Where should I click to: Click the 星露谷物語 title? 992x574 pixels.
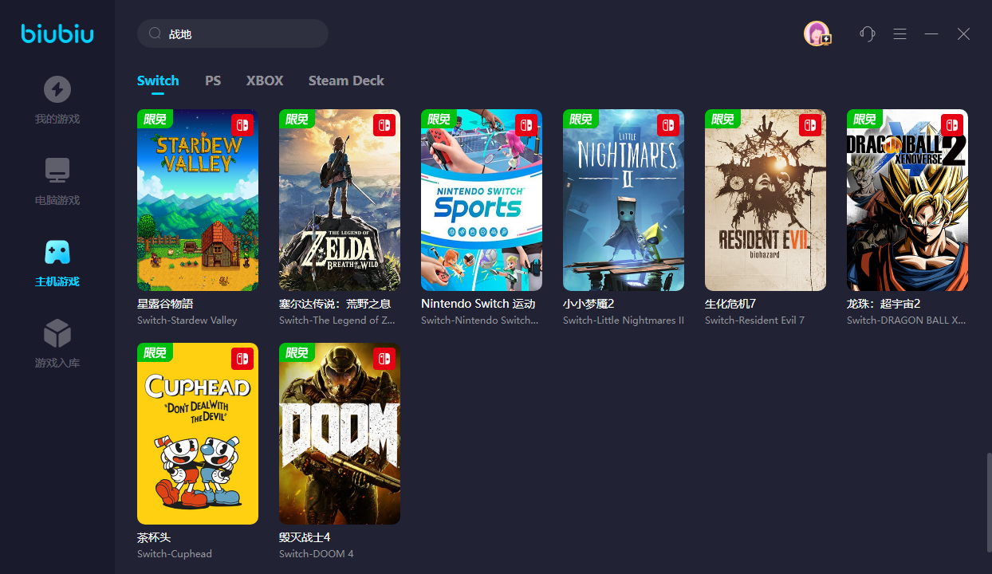click(x=165, y=304)
